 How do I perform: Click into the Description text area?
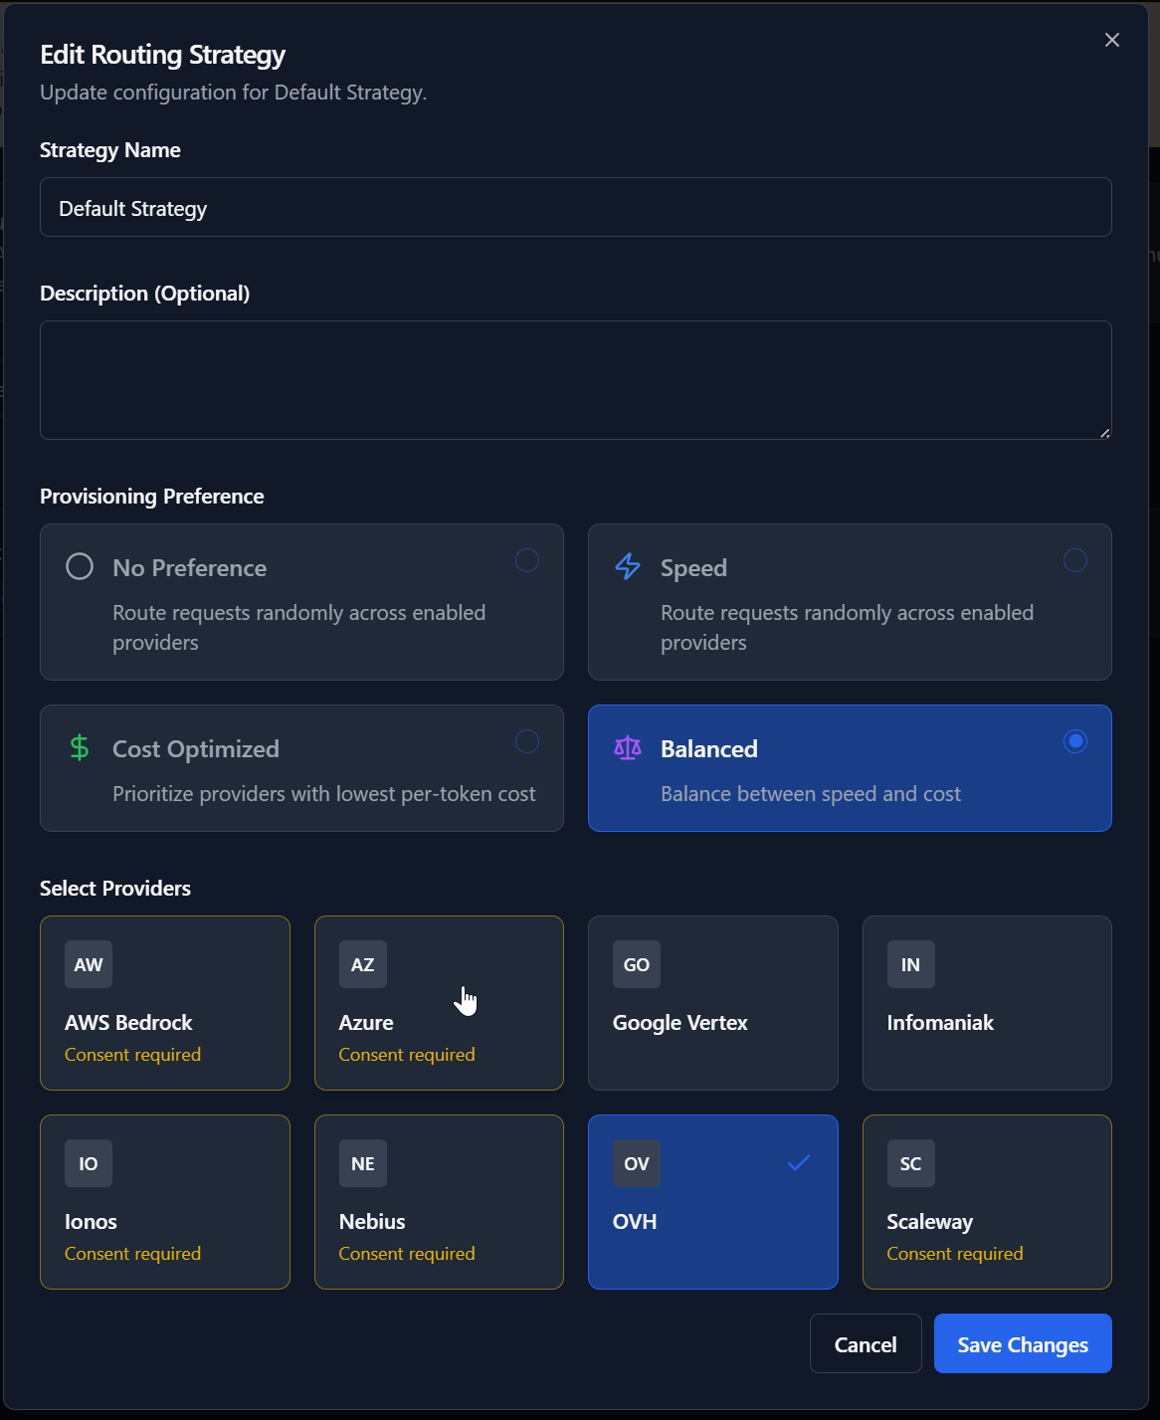point(575,380)
